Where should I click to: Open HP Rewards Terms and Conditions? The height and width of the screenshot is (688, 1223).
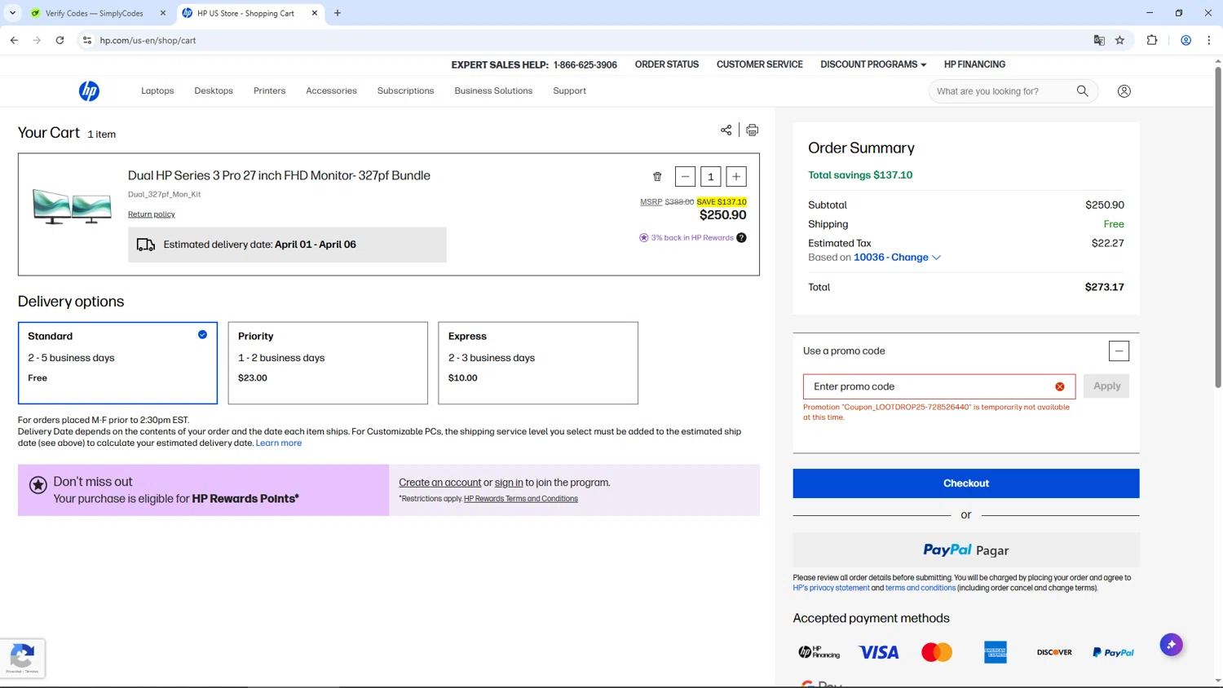(521, 499)
